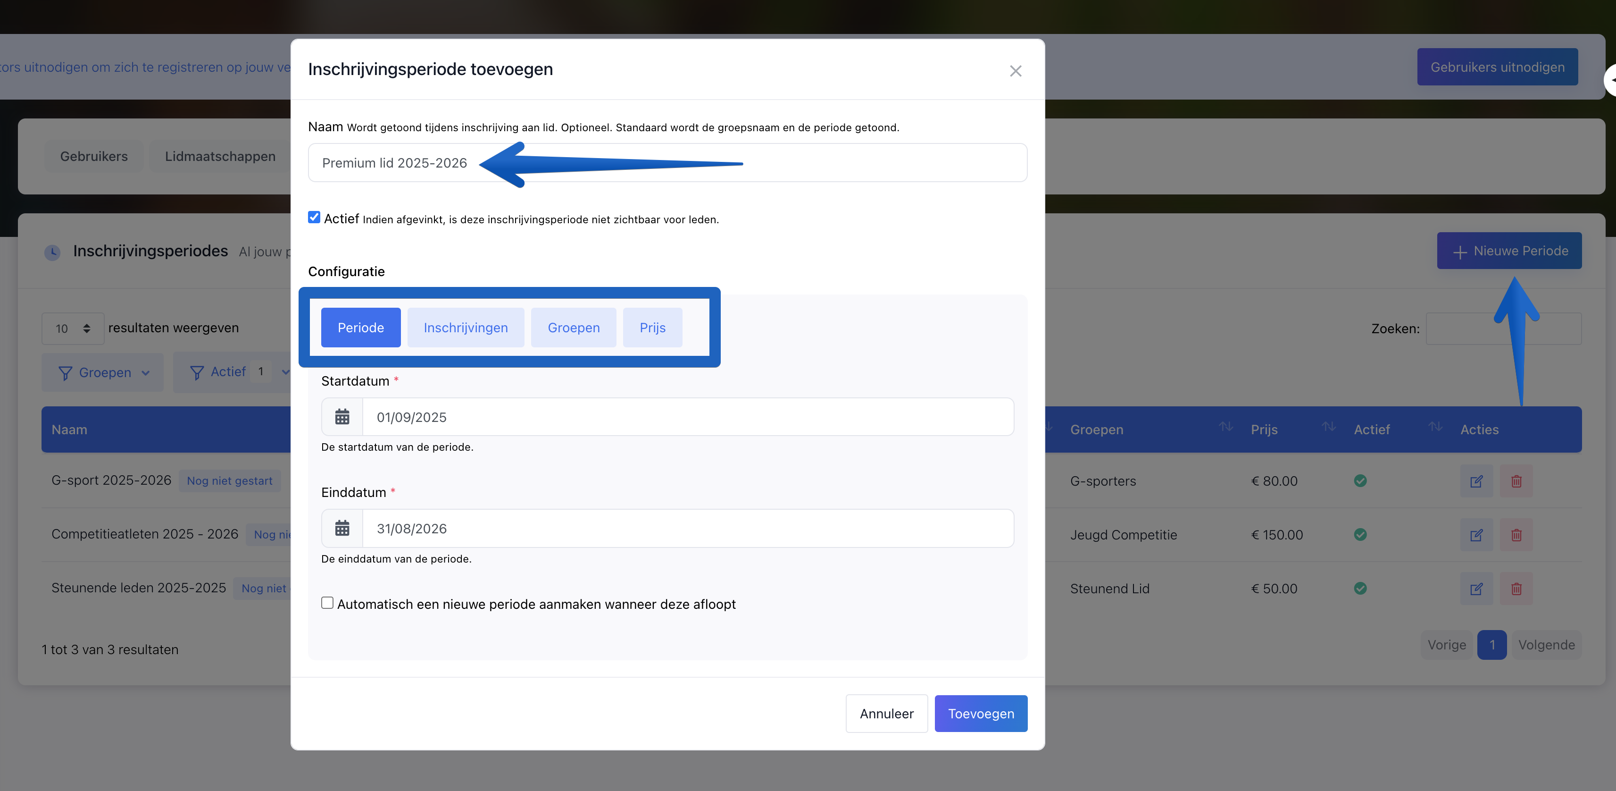This screenshot has width=1616, height=791.
Task: Focus the Naam field with Premium lid 2025-2026
Action: 667,163
